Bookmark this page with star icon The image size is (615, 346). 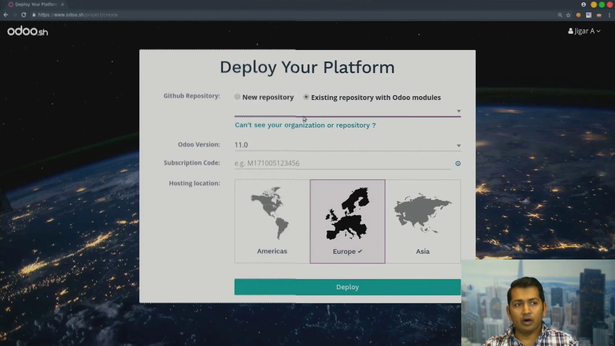[568, 15]
